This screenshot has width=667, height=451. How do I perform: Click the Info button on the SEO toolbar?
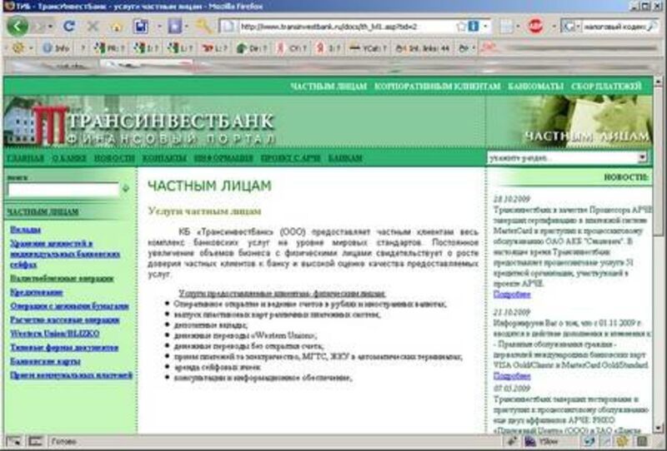(x=56, y=48)
